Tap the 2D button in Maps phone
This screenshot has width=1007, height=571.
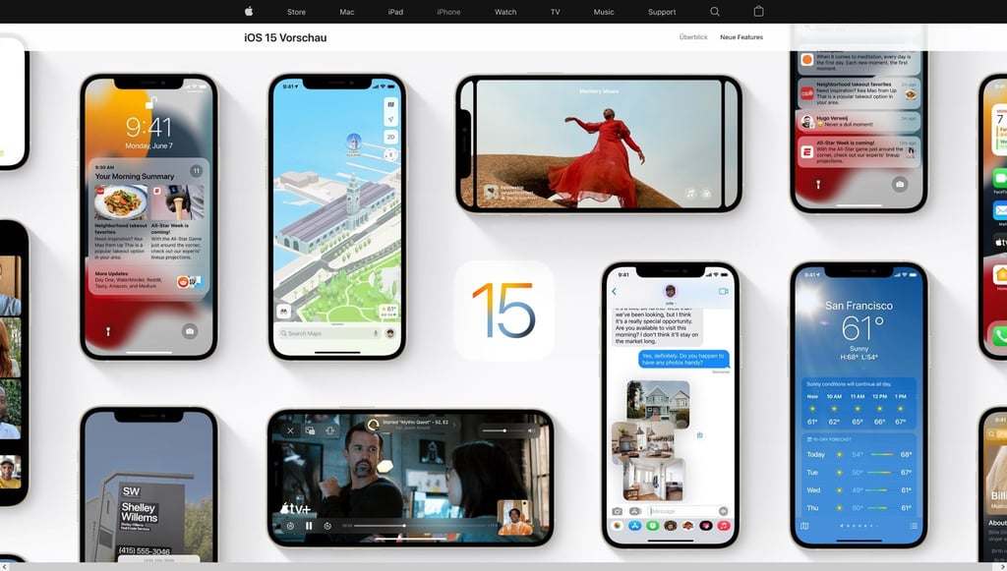390,137
